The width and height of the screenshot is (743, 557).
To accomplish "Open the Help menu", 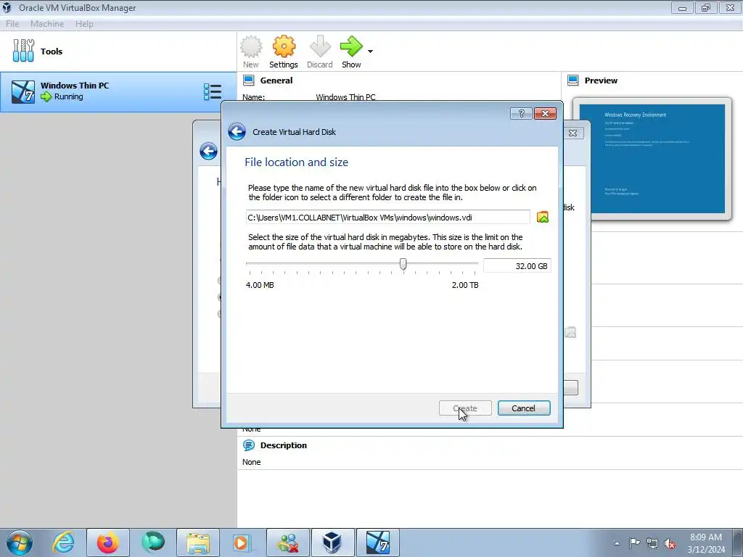I will click(x=84, y=24).
